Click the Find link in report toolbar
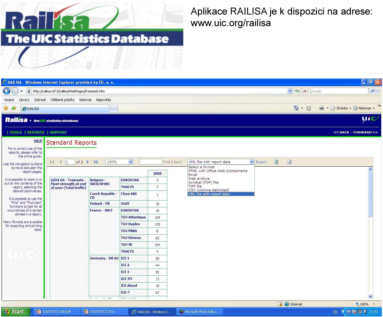 point(166,162)
